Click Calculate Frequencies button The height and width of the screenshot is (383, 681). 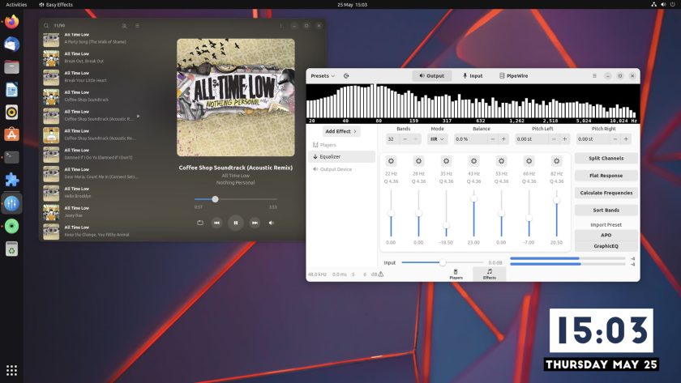point(606,193)
